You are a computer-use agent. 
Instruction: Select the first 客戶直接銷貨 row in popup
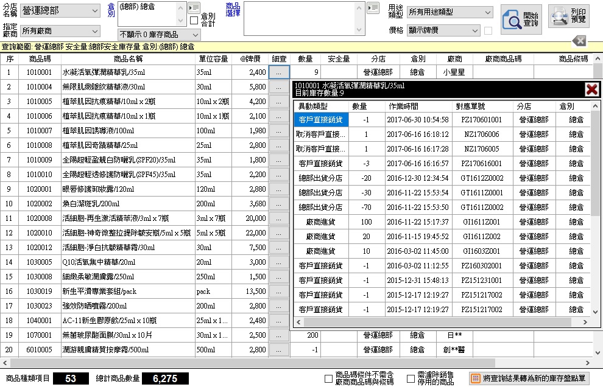click(320, 120)
